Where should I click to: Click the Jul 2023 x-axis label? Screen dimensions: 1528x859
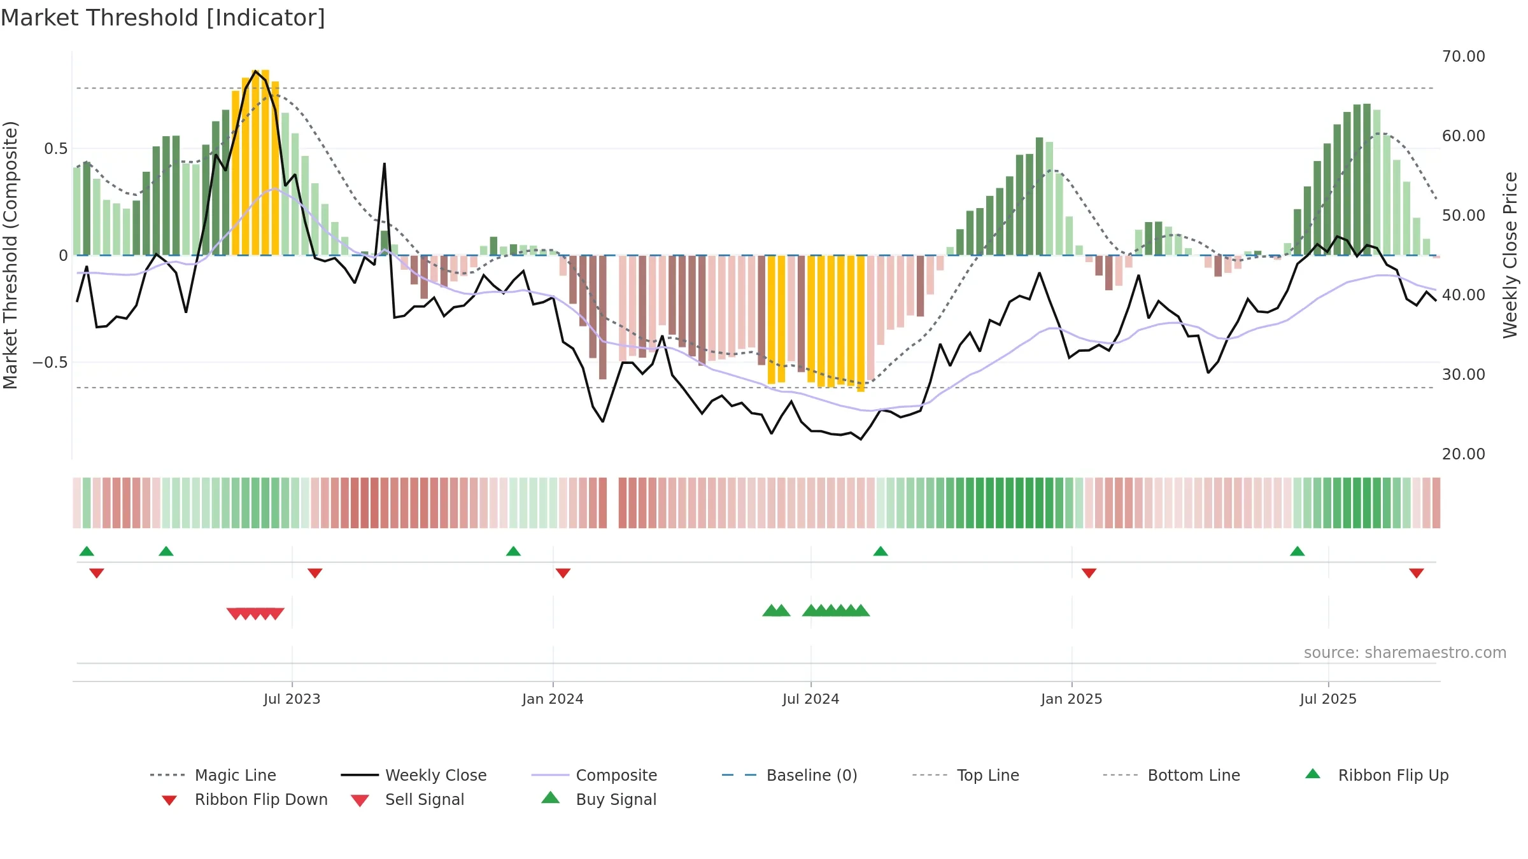click(x=292, y=699)
